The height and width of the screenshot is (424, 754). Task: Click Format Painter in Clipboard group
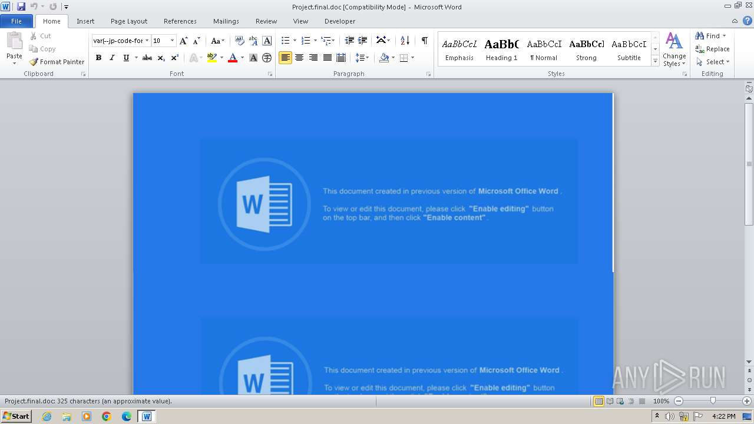57,62
